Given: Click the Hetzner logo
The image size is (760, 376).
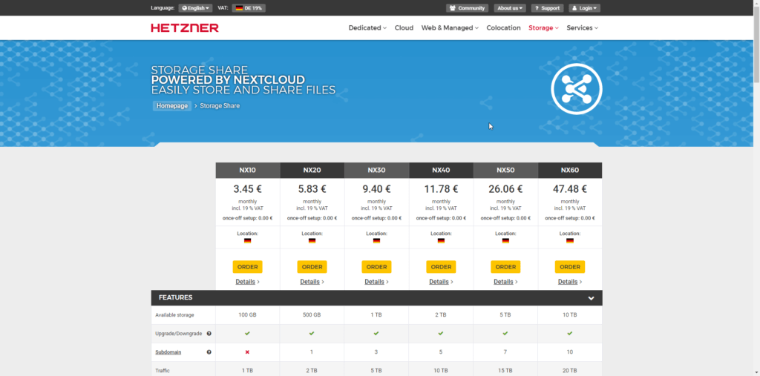Looking at the screenshot, I should coord(185,27).
